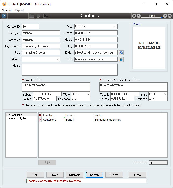Jump to the last record
Image resolution: width=173 pixels, height=188 pixels.
click(169, 16)
